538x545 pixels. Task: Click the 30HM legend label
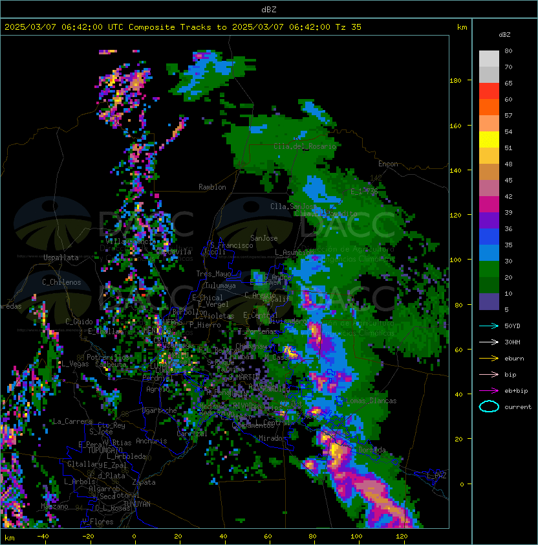tap(512, 342)
